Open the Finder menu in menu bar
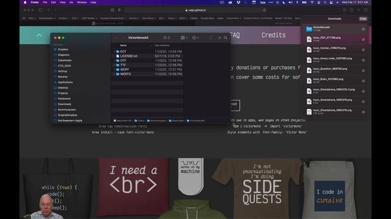Screen dimensions: 391x219 [x=35, y=2]
